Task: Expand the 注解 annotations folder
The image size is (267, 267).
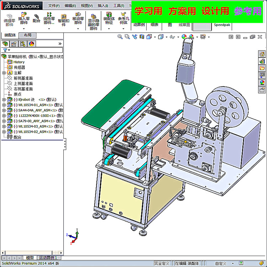Action: coord(4,73)
